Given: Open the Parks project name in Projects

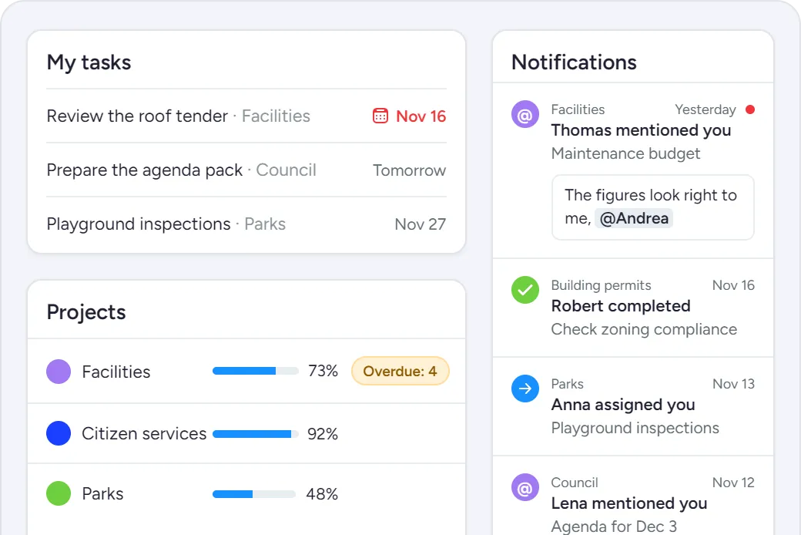Looking at the screenshot, I should tap(102, 493).
